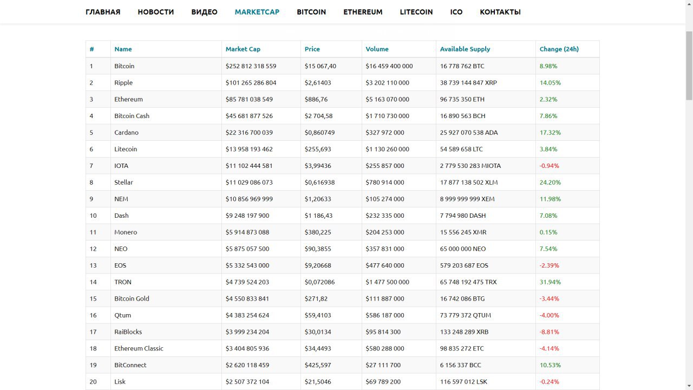Open the BITCOIN nav link

311,12
